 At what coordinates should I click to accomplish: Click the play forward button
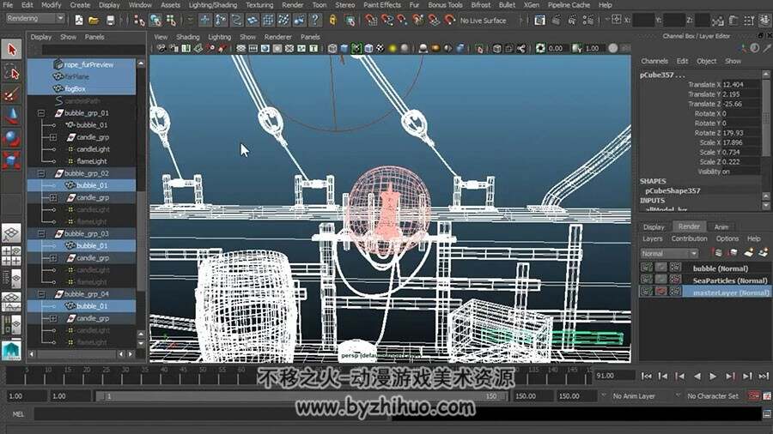713,376
